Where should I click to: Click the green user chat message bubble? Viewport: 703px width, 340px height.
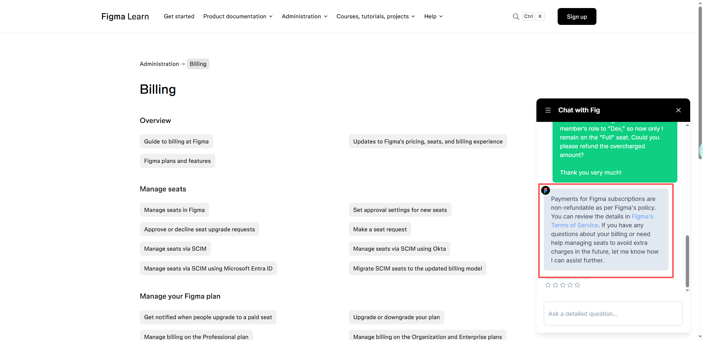tap(615, 152)
